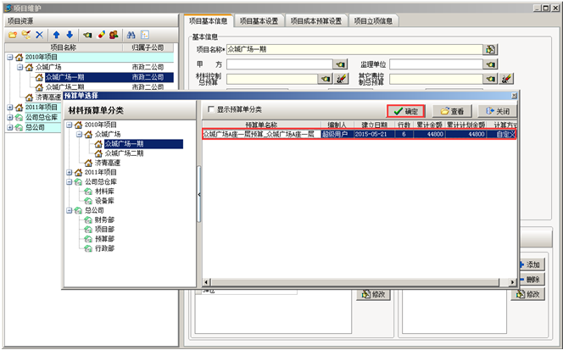Click the 查看 view button
Image resolution: width=563 pixels, height=350 pixels.
tap(451, 111)
